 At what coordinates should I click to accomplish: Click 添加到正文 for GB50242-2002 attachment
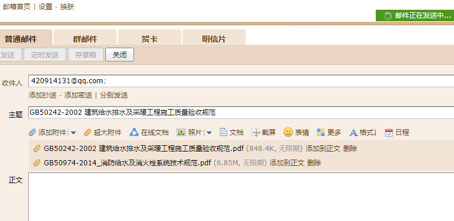[323, 149]
